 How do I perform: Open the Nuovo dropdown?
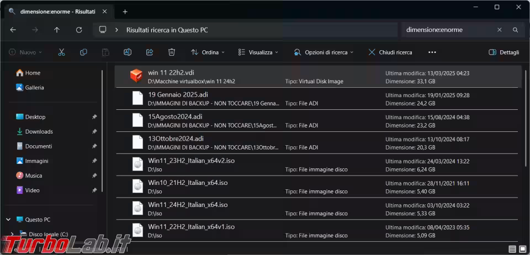[26, 52]
